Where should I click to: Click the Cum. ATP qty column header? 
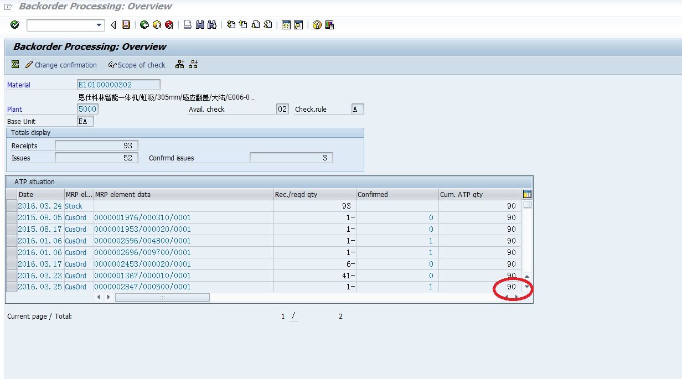click(479, 194)
